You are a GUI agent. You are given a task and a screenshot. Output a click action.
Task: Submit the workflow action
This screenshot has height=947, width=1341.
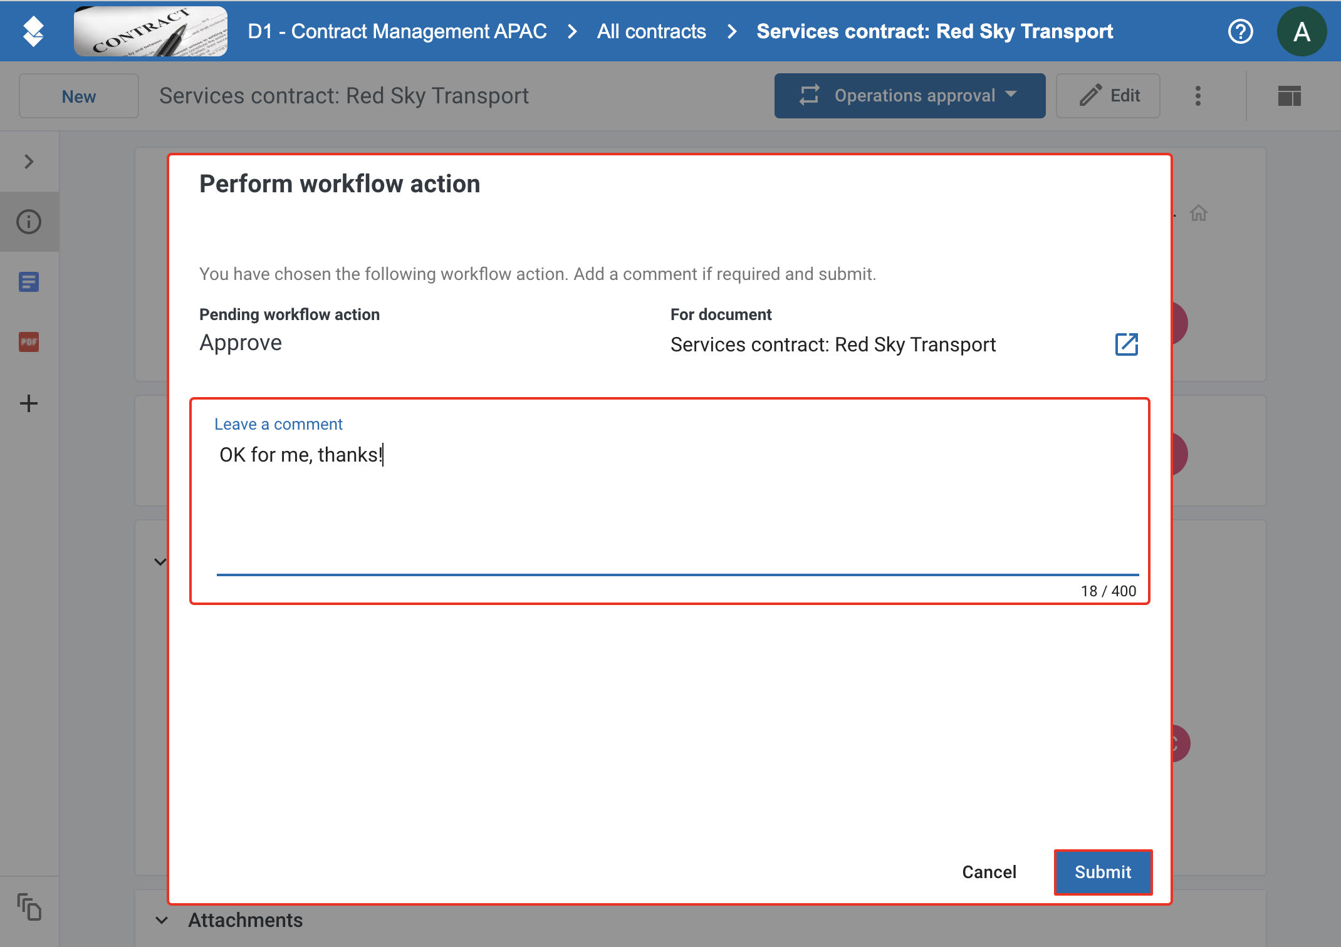1103,872
